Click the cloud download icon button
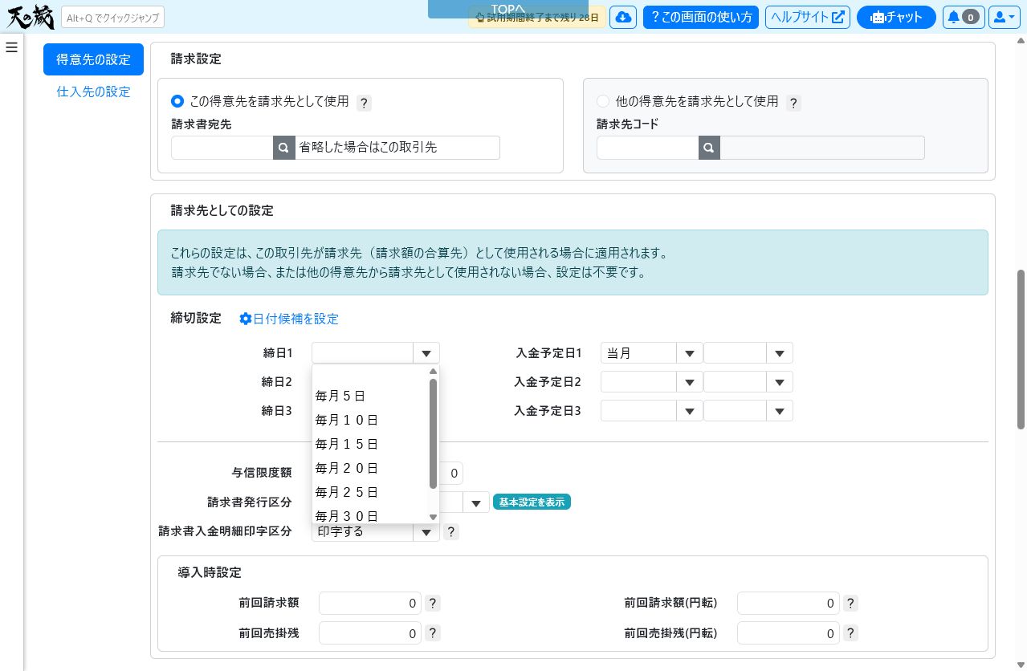1027x671 pixels. coord(623,17)
